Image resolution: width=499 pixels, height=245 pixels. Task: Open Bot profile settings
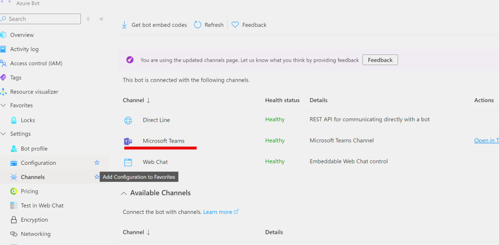34,149
